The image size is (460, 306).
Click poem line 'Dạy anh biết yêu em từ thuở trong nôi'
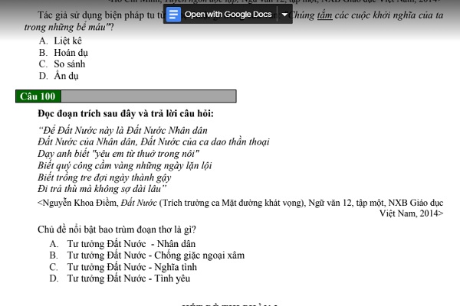coord(119,154)
